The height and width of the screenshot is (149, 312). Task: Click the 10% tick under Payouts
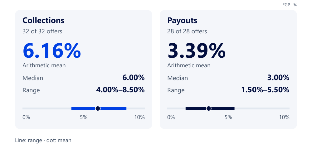click(x=284, y=117)
